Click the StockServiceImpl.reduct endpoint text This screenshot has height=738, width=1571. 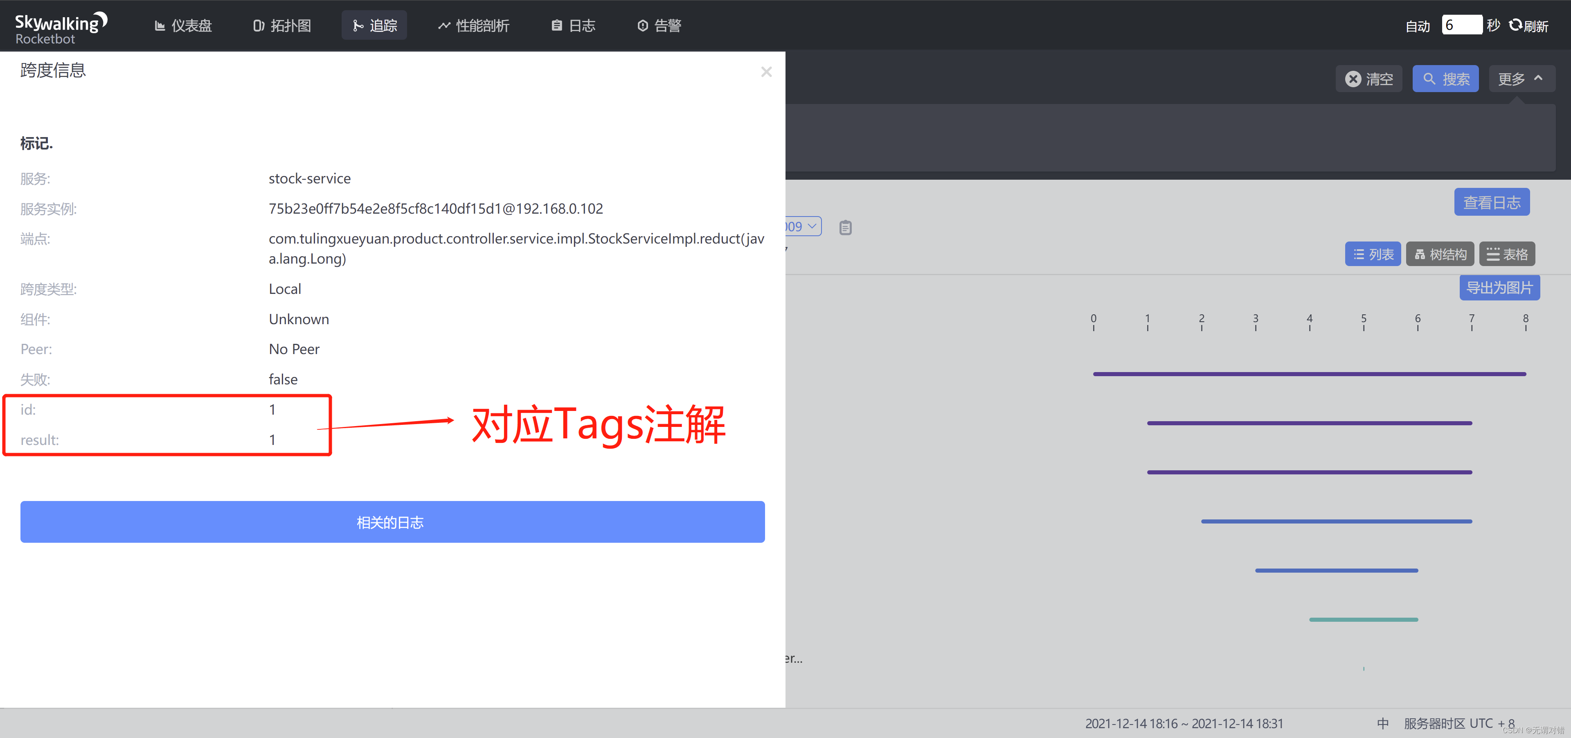(516, 248)
